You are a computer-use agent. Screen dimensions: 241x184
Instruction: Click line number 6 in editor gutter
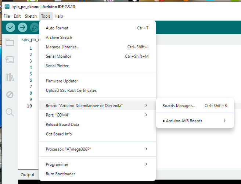click(x=31, y=80)
